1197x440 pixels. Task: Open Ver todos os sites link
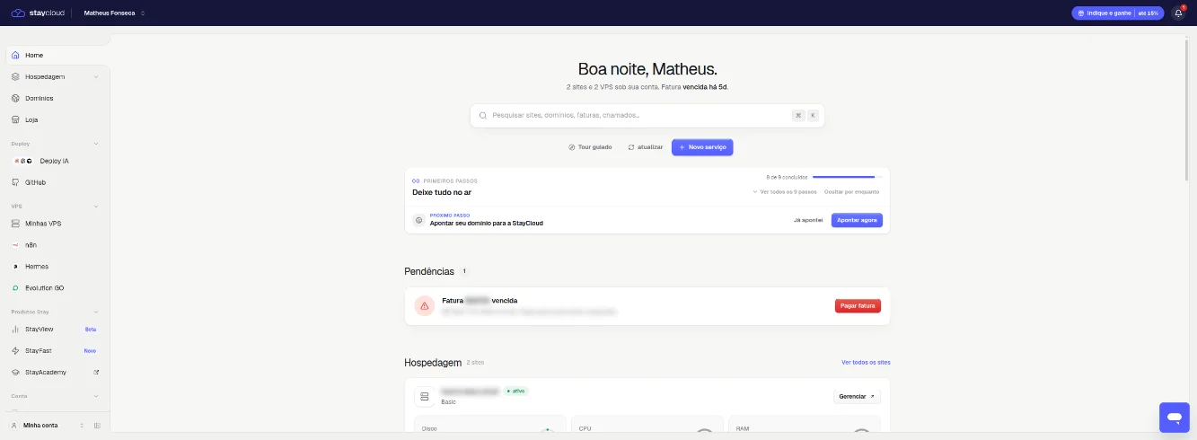pos(866,363)
